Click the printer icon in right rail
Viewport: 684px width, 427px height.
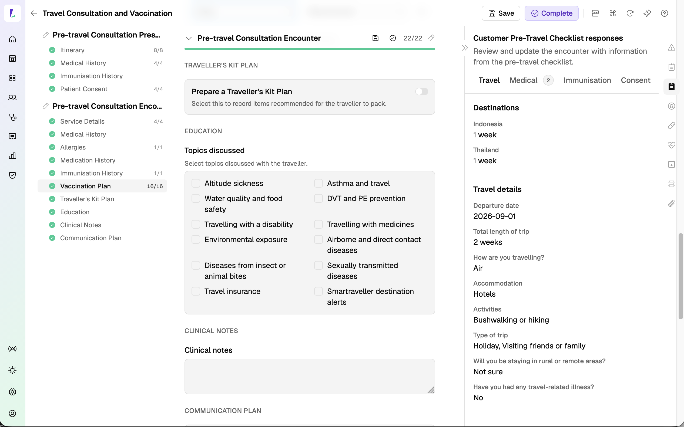(x=672, y=184)
